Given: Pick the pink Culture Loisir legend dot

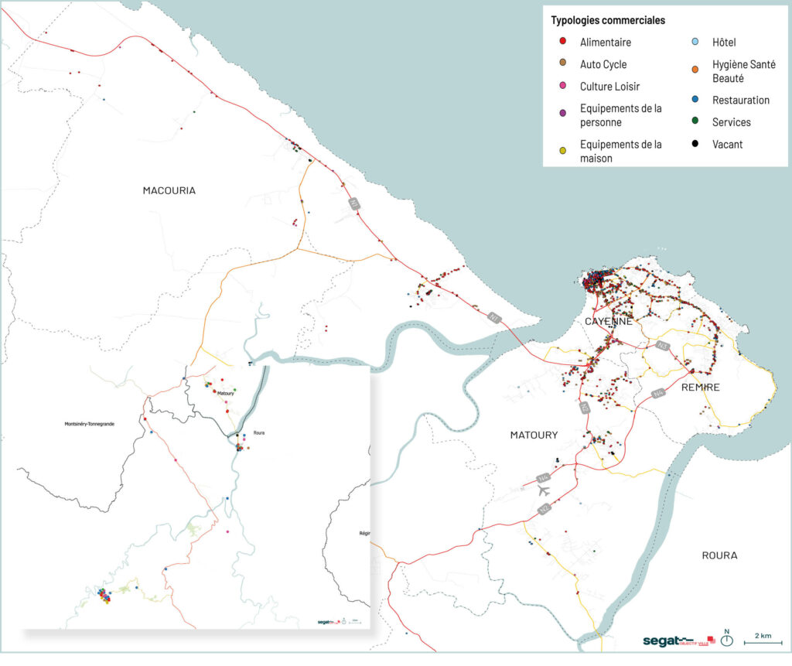Looking at the screenshot, I should coord(562,87).
